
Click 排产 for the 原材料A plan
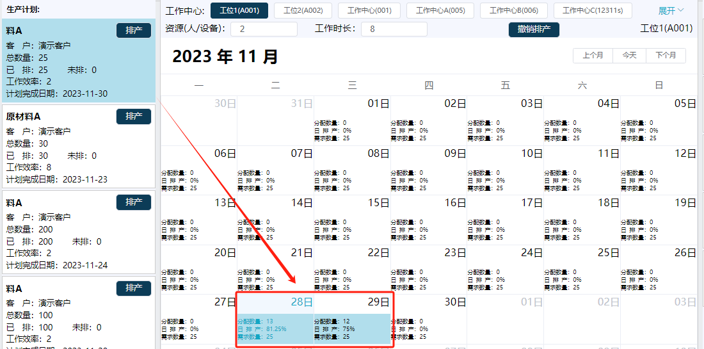click(134, 117)
